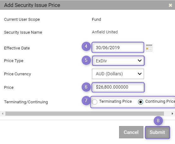
Task: Click the Cancel button
Action: pyautogui.click(x=131, y=132)
